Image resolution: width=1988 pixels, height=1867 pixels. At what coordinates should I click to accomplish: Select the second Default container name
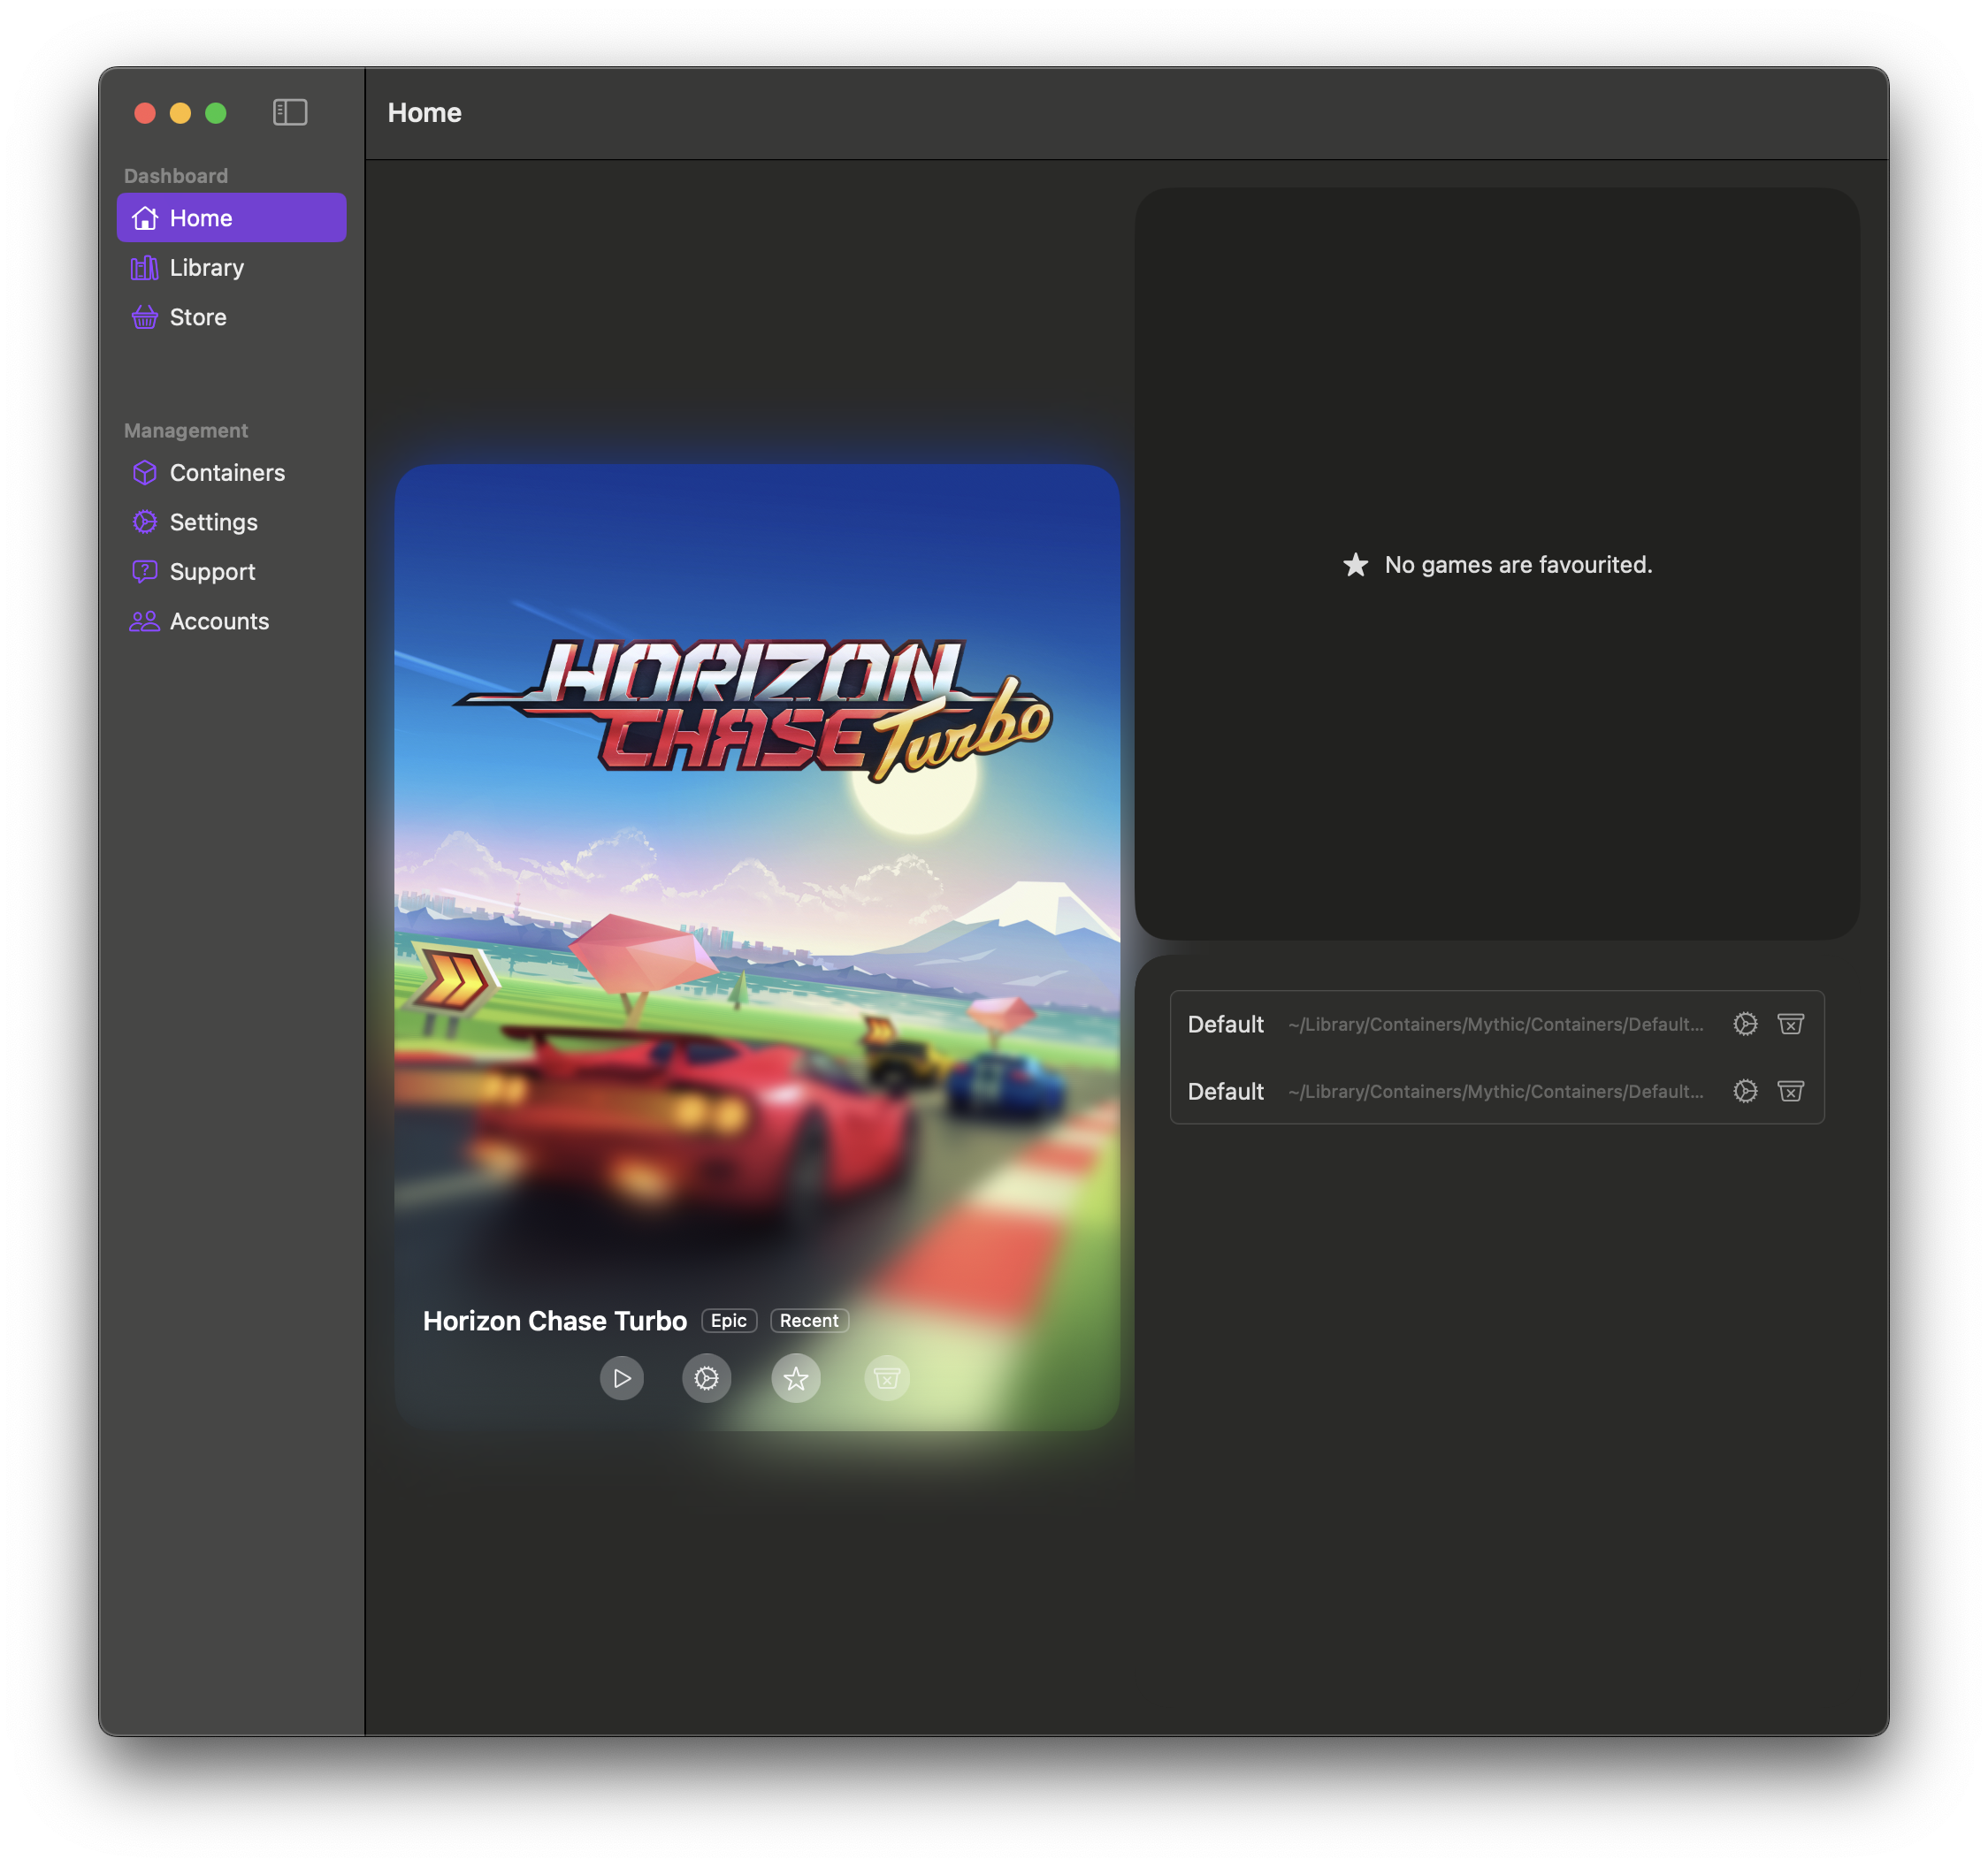(1225, 1092)
